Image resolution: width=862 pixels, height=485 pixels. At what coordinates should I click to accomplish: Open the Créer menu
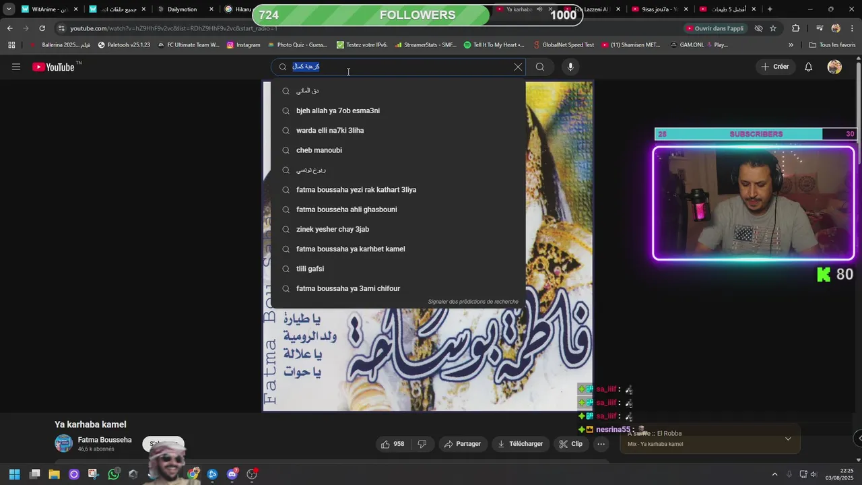[775, 67]
